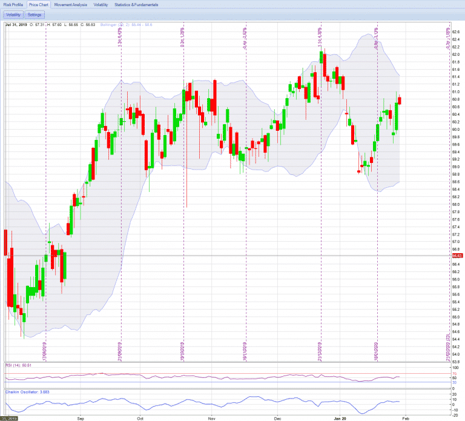Switch to the Risk Profile tab
The image size is (465, 421).
[14, 4]
